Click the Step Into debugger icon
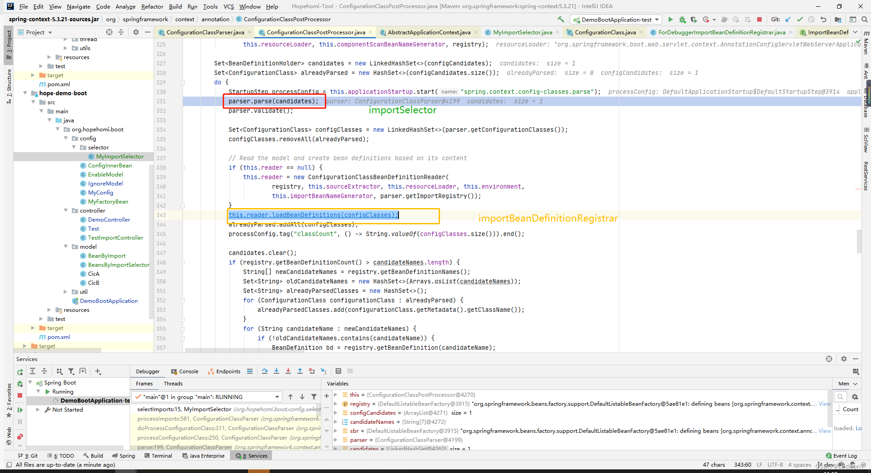Image resolution: width=871 pixels, height=473 pixels. (276, 371)
